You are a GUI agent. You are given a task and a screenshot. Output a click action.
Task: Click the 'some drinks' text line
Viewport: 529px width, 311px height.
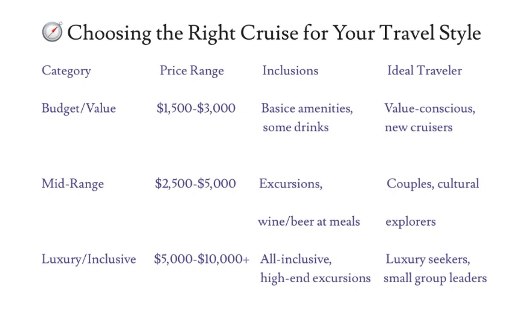coord(296,127)
